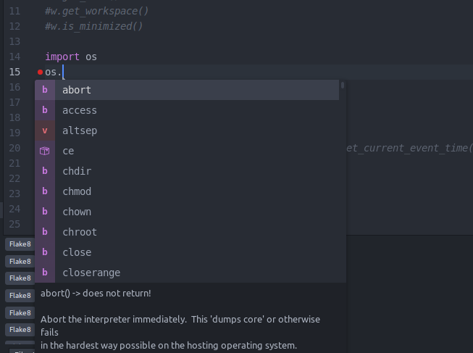473x353 pixels.
Task: Click the #w.get_workspace() comment line
Action: tap(97, 11)
